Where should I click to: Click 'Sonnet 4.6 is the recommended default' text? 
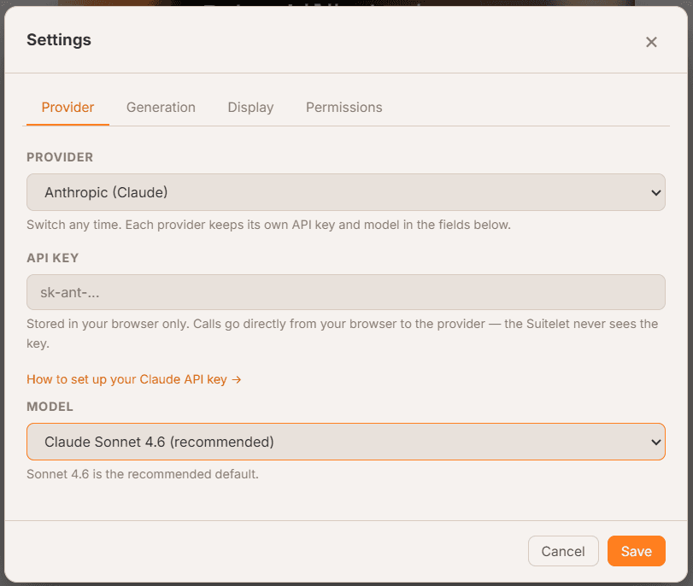(x=143, y=474)
